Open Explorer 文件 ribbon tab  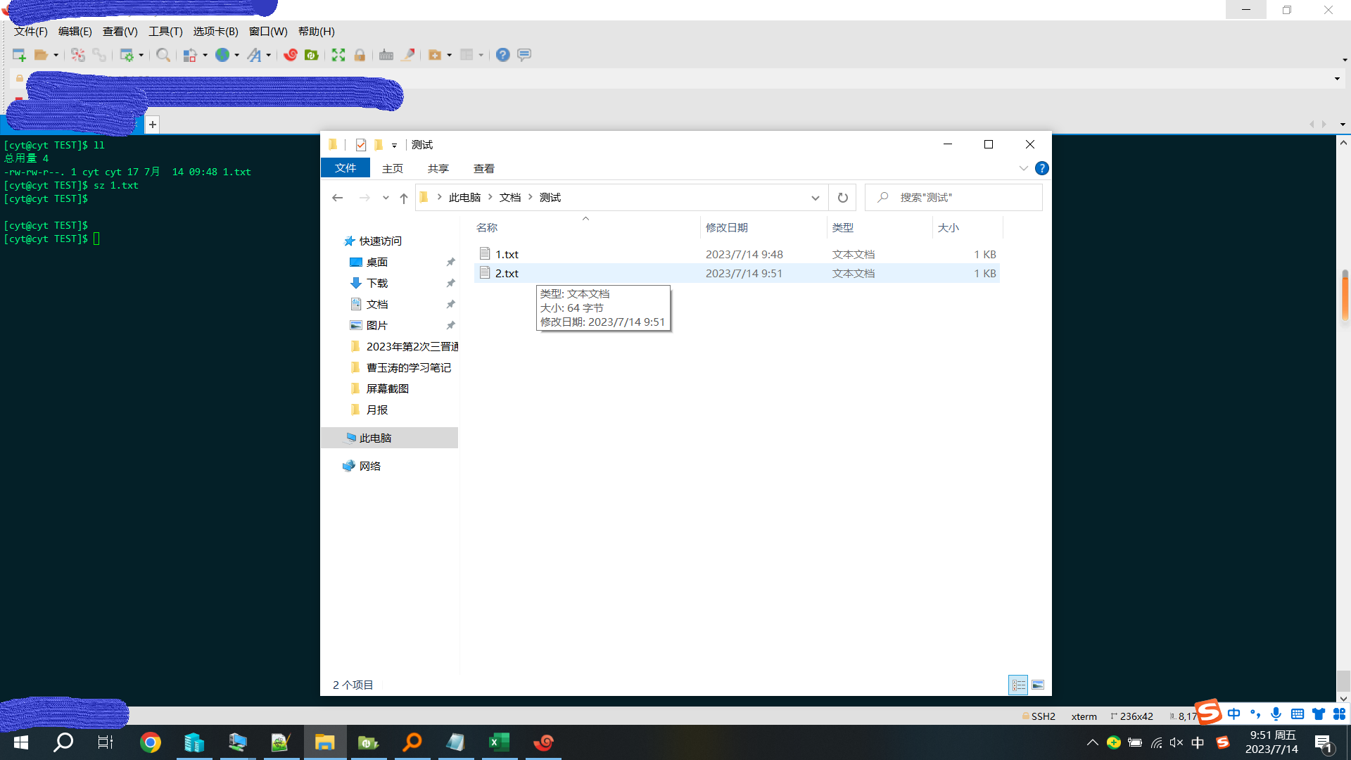tap(345, 168)
